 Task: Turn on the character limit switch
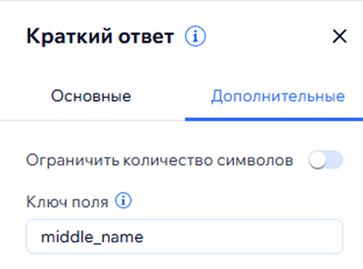(326, 161)
